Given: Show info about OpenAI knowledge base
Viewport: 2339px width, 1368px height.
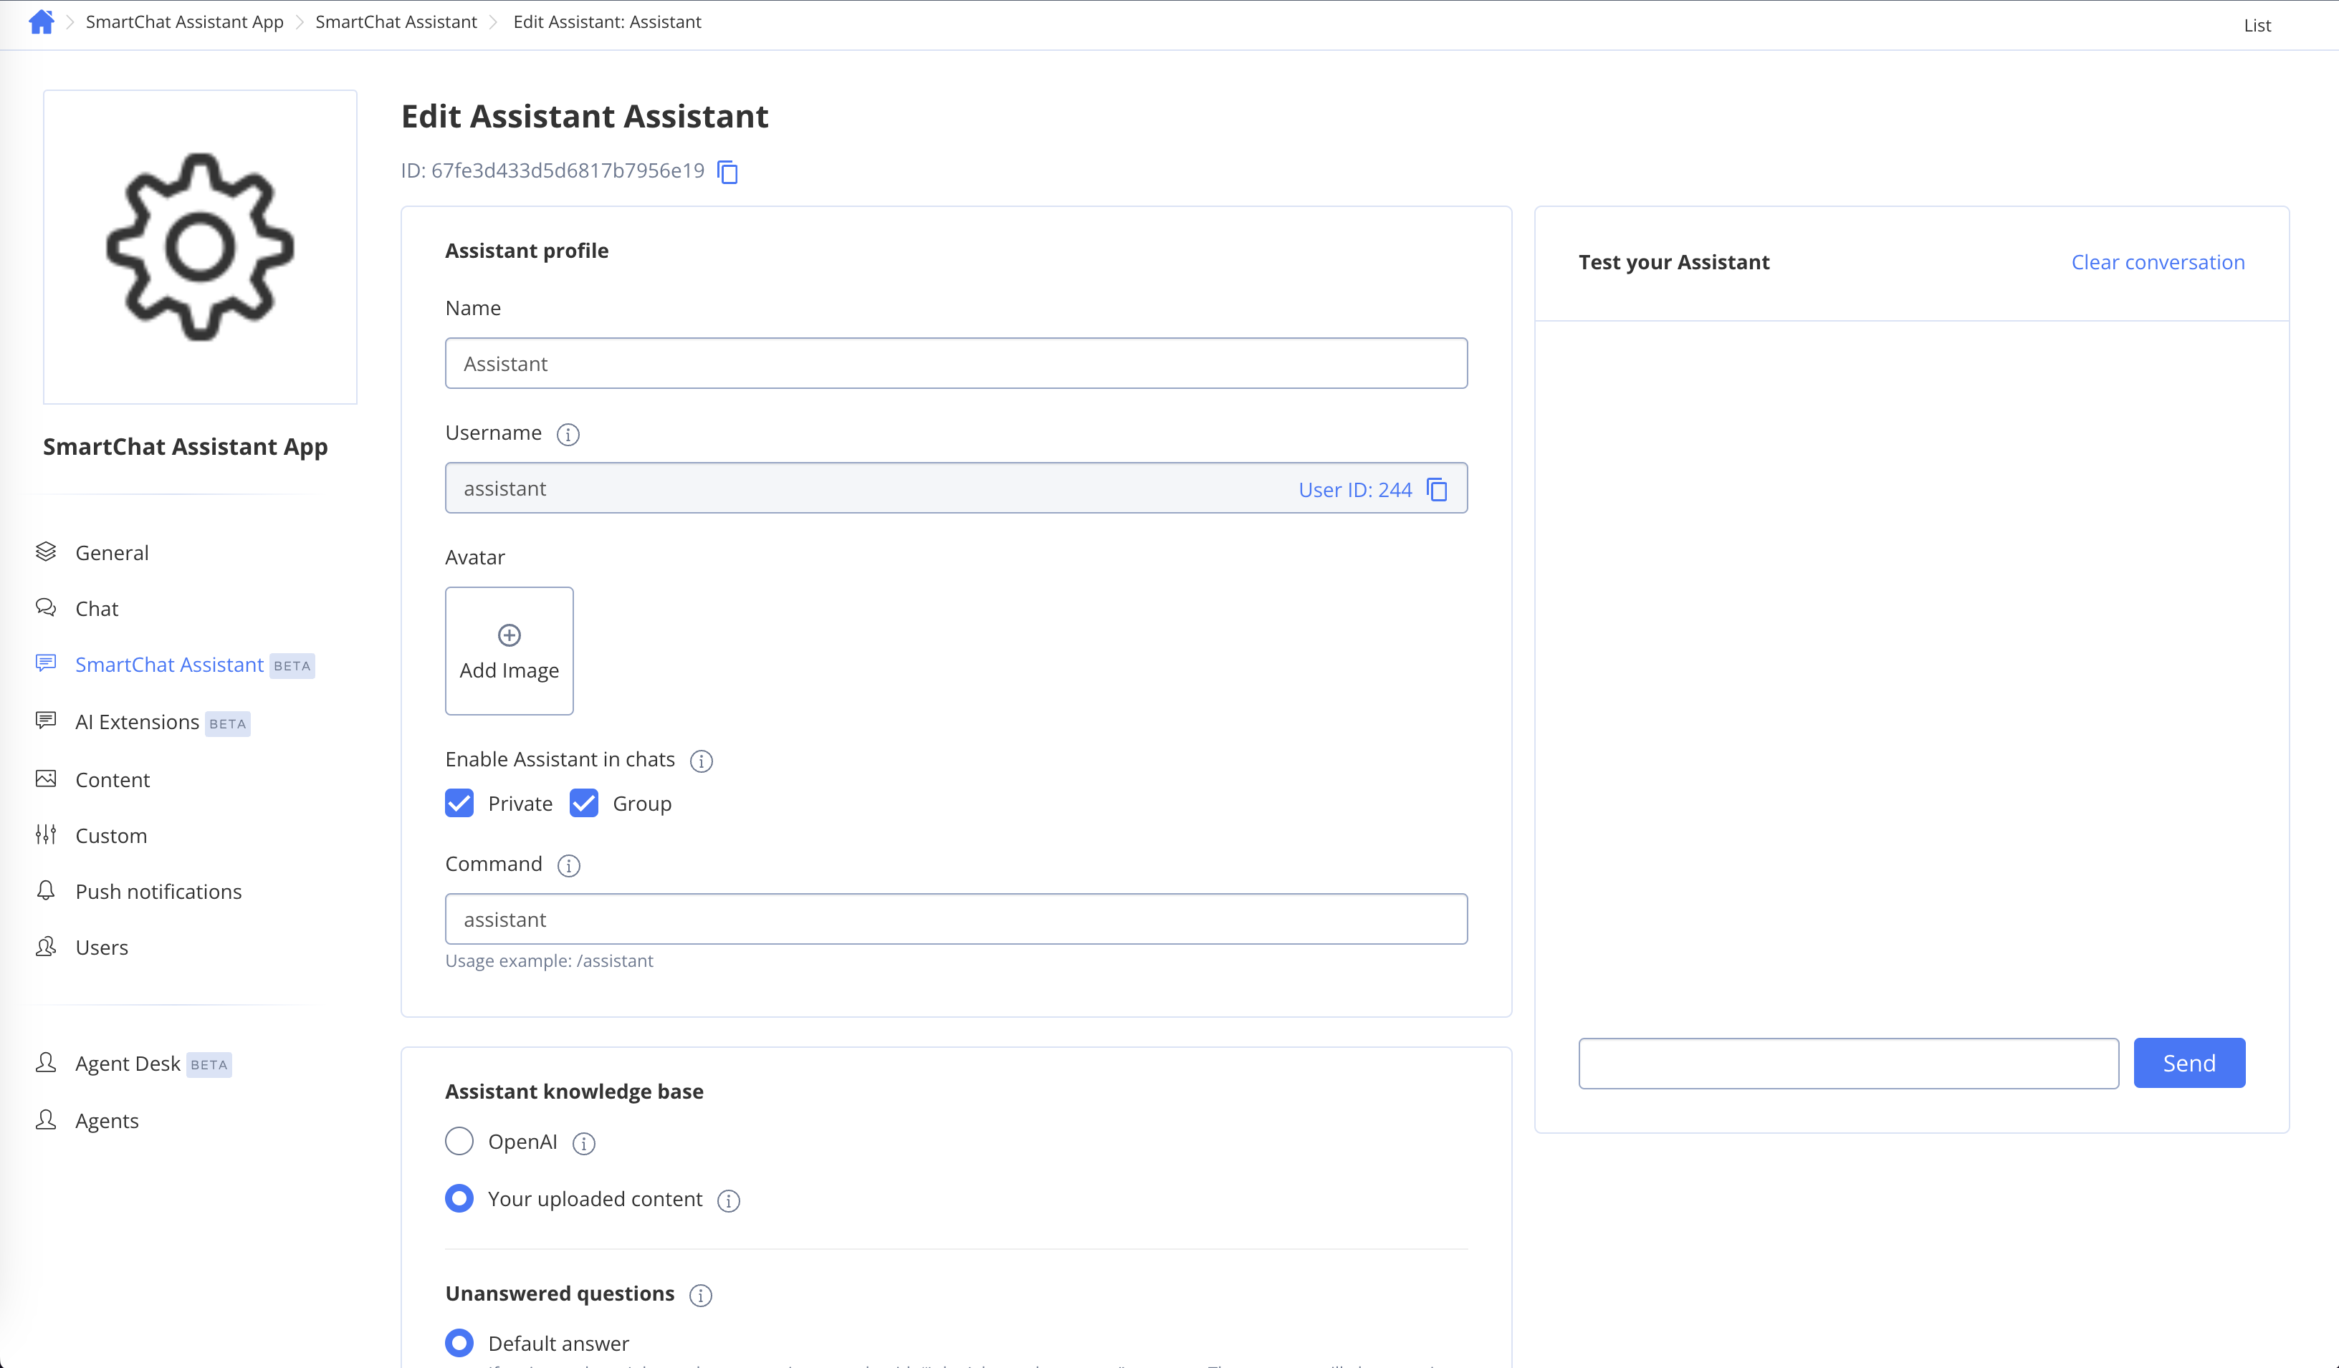Looking at the screenshot, I should pyautogui.click(x=584, y=1144).
